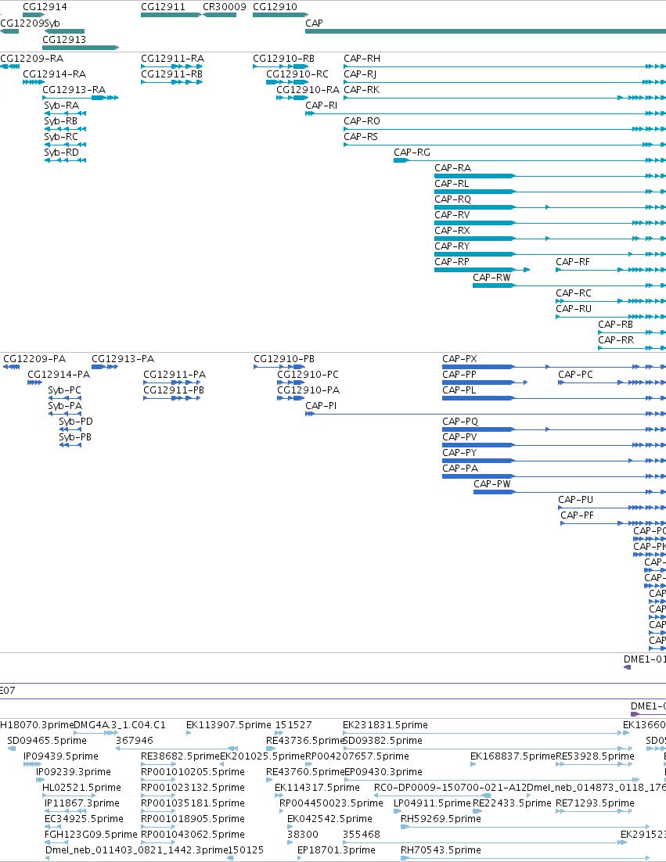
Task: Click EST label RH70543.5prime
Action: (x=441, y=850)
